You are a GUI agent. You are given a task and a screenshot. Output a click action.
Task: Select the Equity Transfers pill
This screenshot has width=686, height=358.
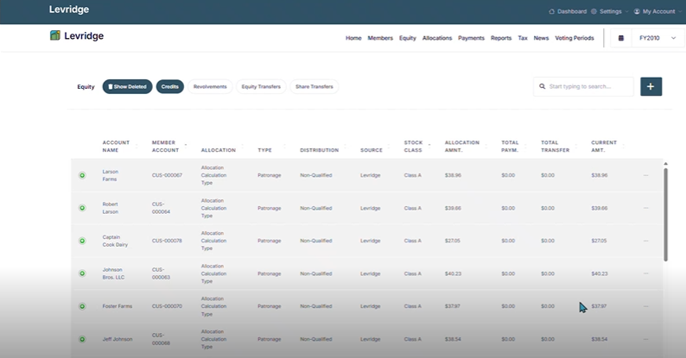point(261,86)
